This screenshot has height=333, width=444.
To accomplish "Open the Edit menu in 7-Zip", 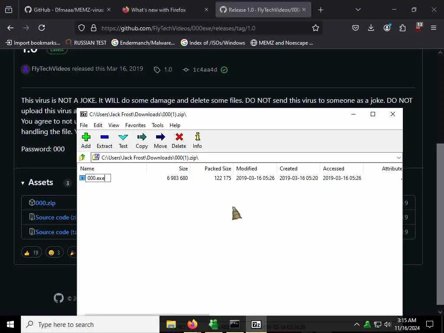I will [98, 125].
